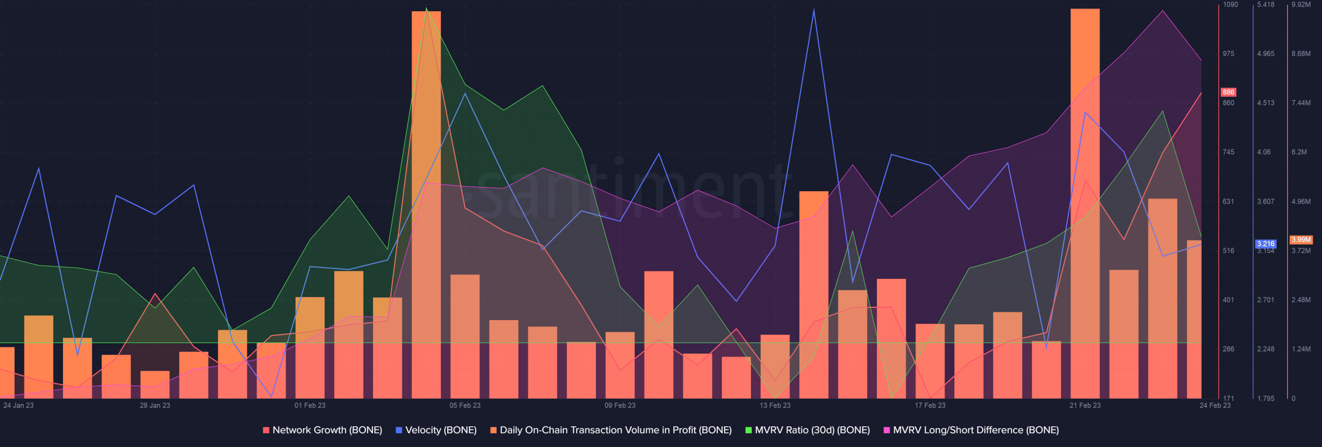
Task: Click the blue 3.216 value badge
Action: 1265,244
